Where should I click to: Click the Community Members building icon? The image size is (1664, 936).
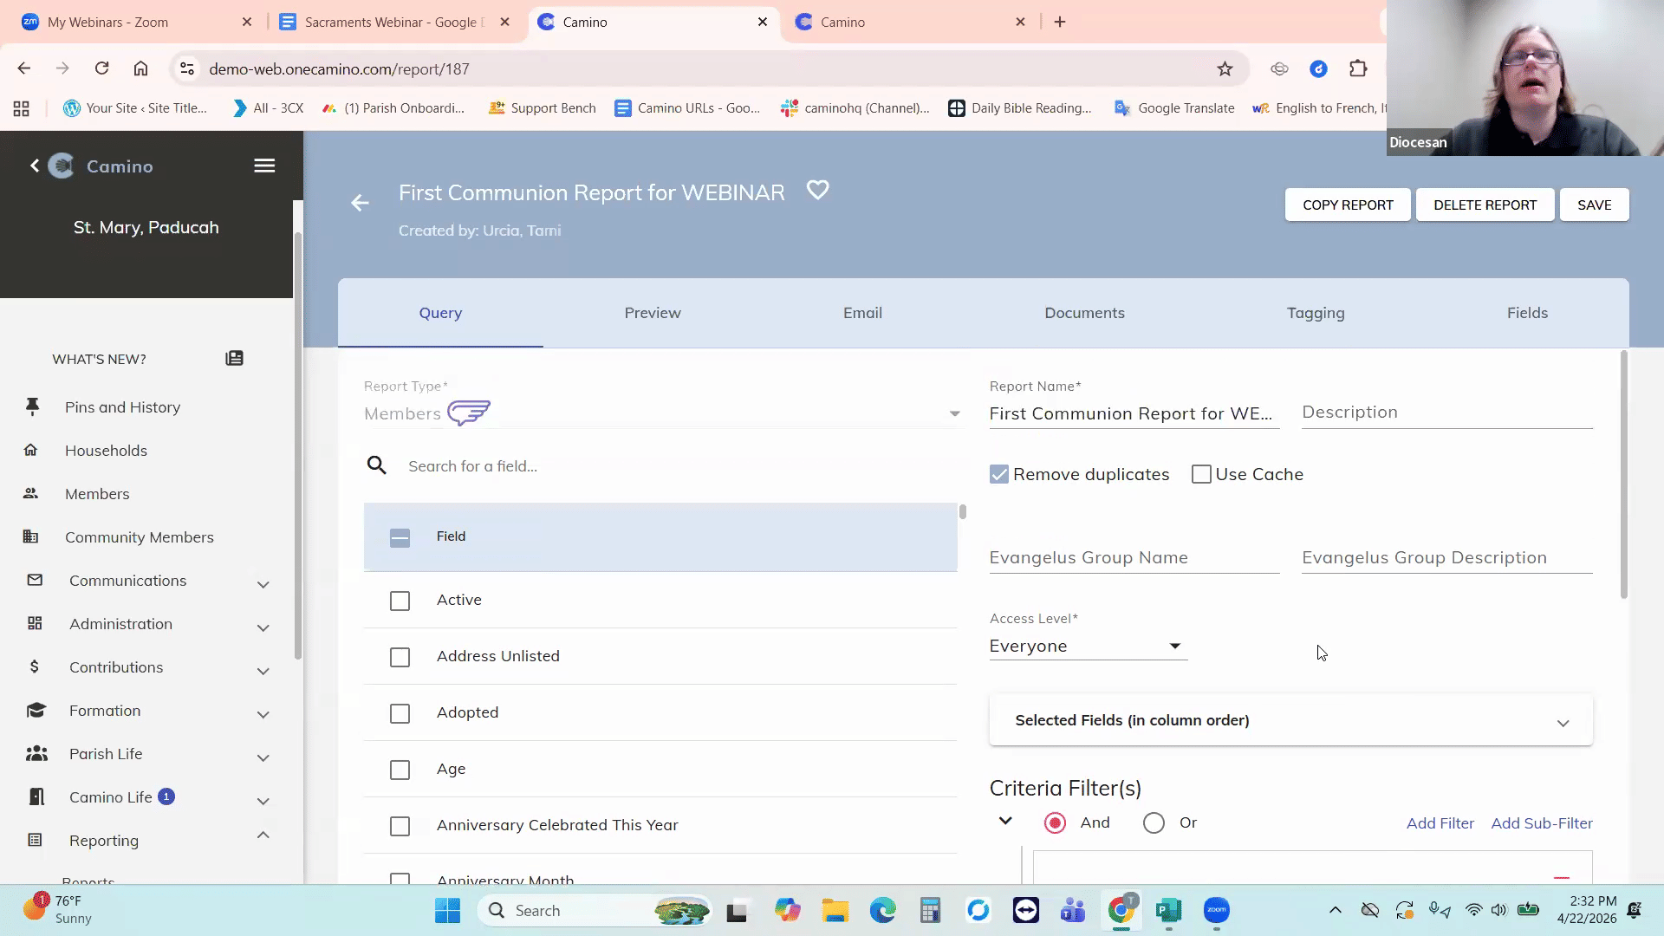pos(30,536)
